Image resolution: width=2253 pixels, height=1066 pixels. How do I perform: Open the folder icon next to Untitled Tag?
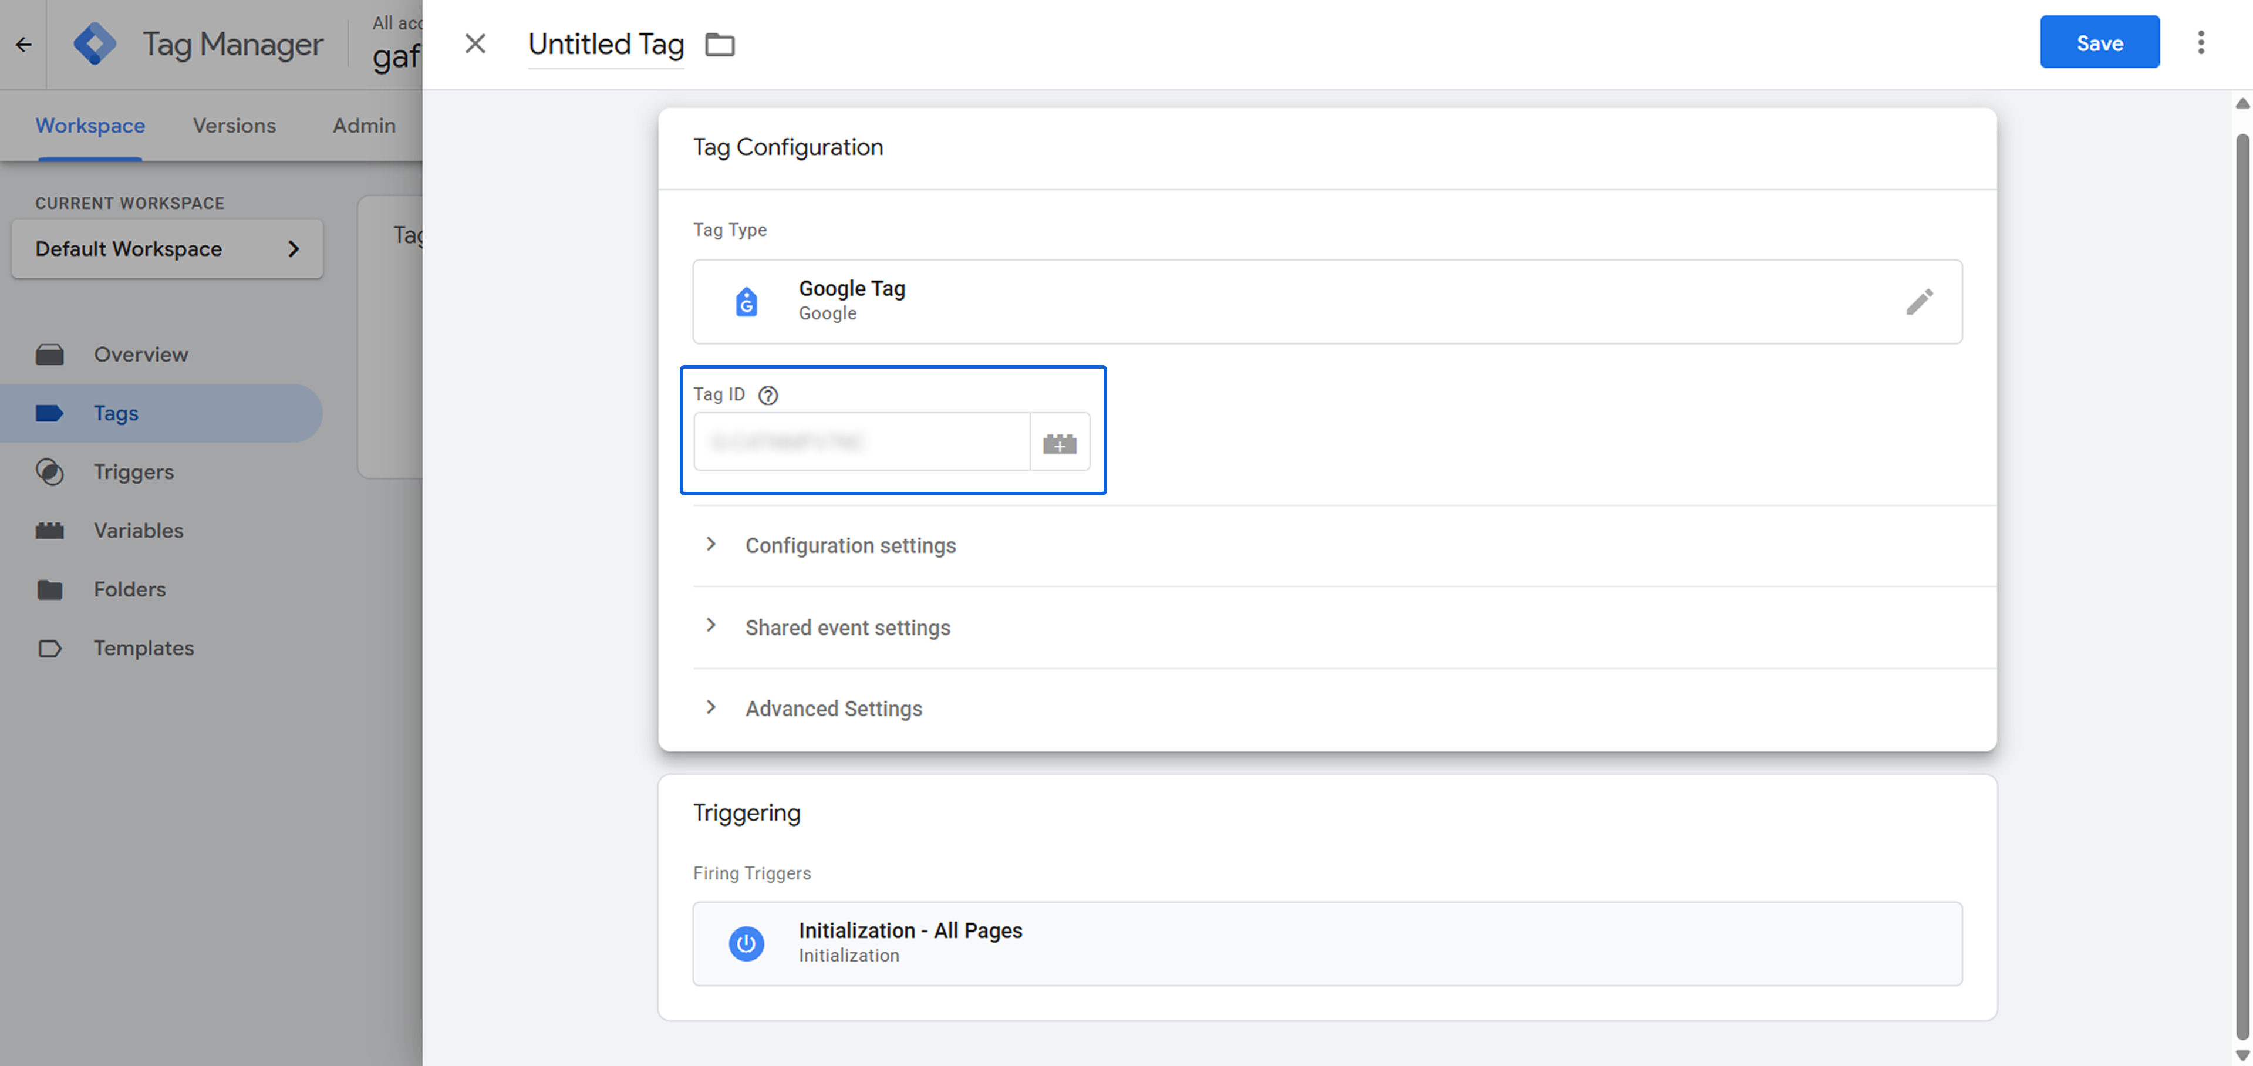(720, 43)
